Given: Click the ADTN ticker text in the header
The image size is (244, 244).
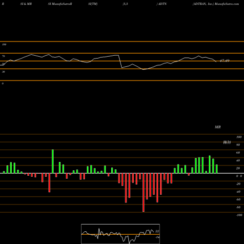Looking at the screenshot, I should click(x=162, y=4).
